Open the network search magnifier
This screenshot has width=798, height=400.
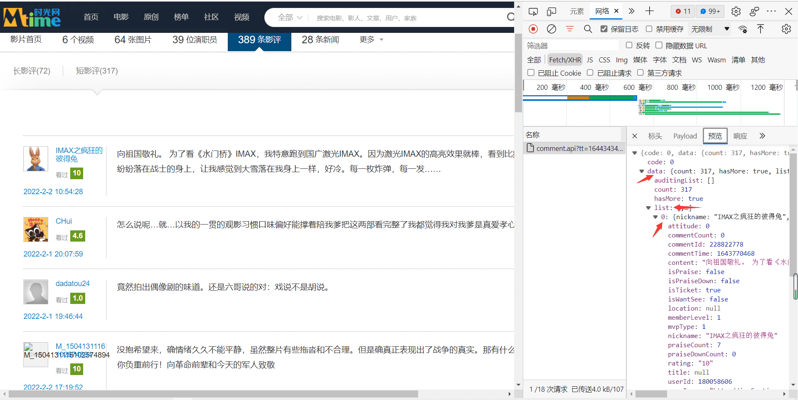(588, 29)
